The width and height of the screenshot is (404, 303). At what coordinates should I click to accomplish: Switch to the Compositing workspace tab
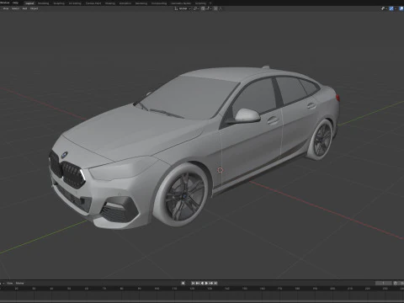[159, 3]
